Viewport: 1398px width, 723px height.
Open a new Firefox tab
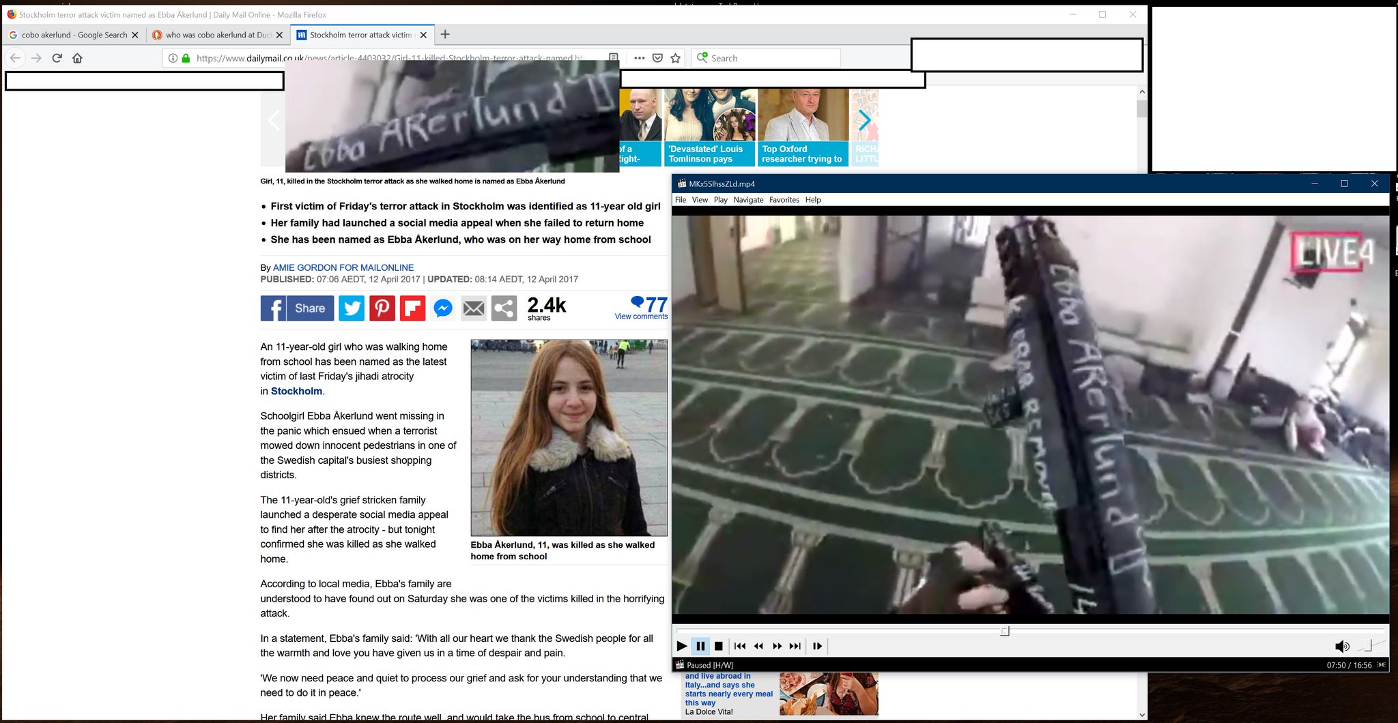(445, 34)
